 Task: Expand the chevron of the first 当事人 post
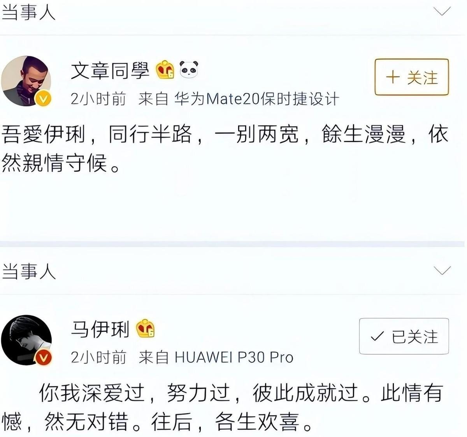click(x=442, y=11)
